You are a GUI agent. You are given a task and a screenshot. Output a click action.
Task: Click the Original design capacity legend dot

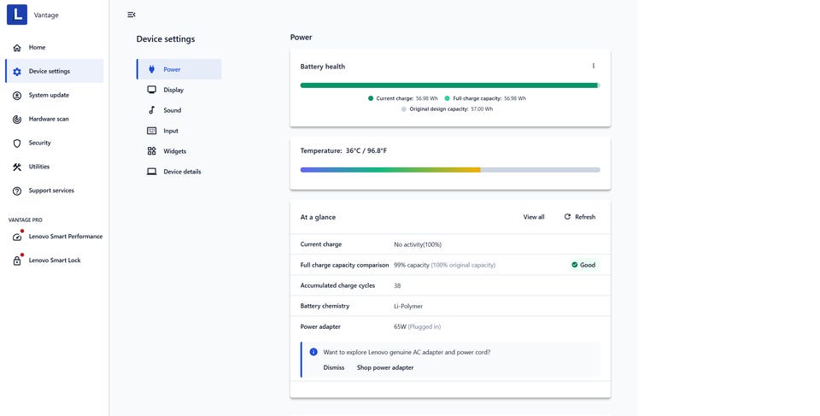404,109
